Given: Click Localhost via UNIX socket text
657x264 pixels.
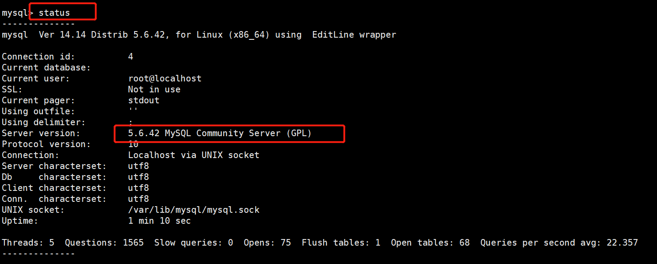Looking at the screenshot, I should point(193,155).
